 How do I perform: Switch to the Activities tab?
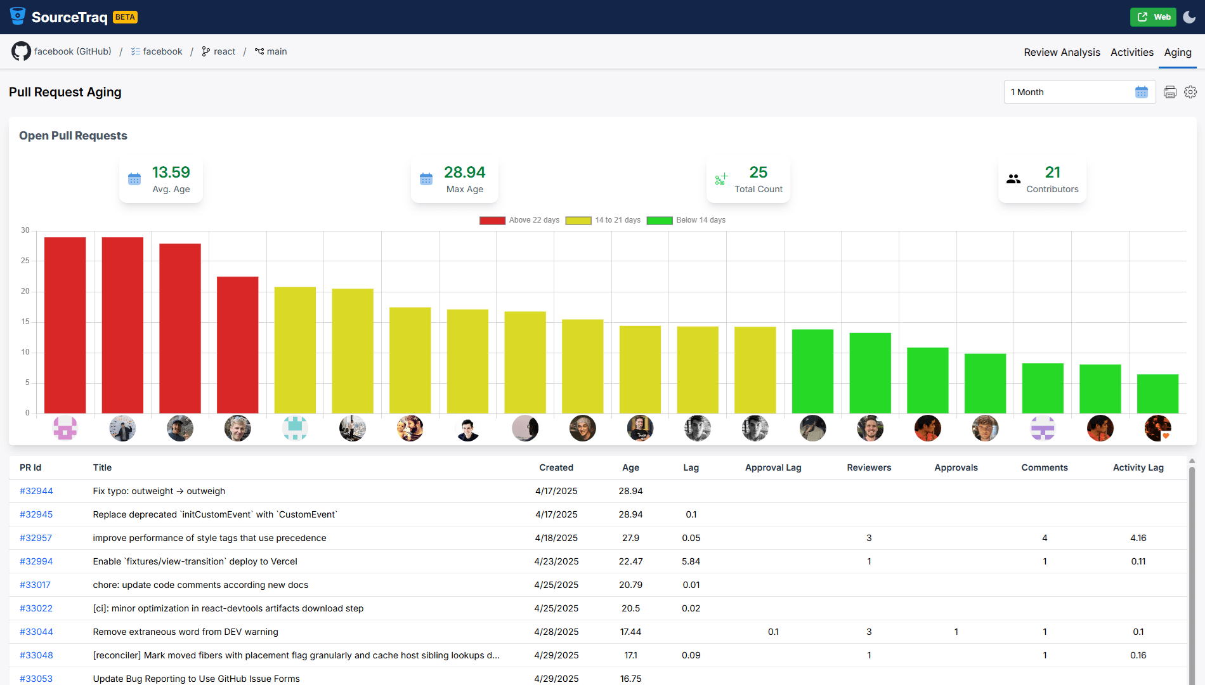pos(1131,53)
